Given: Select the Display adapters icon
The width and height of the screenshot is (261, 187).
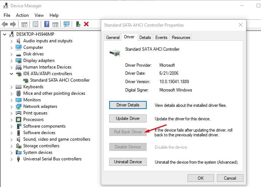Looking at the screenshot, I should pyautogui.click(x=19, y=61).
